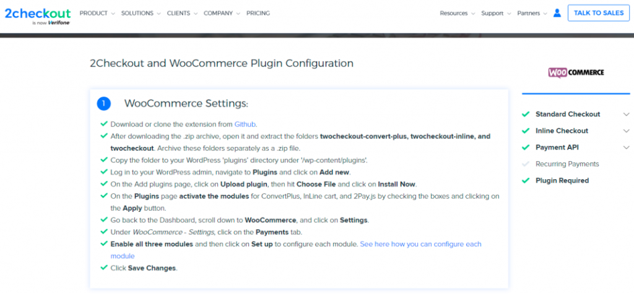Open the Resources dropdown
This screenshot has height=294, width=634.
(x=457, y=14)
